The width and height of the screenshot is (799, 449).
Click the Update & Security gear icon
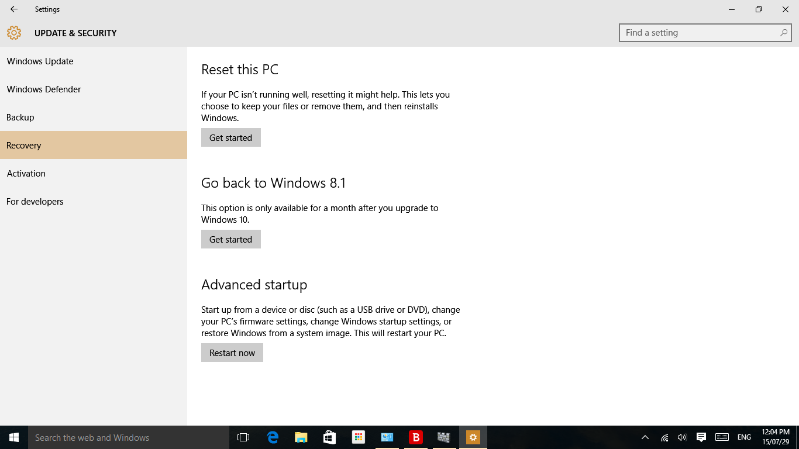[14, 33]
